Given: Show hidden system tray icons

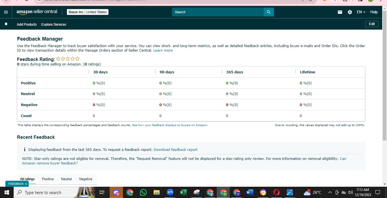Looking at the screenshot, I should pyautogui.click(x=330, y=192).
